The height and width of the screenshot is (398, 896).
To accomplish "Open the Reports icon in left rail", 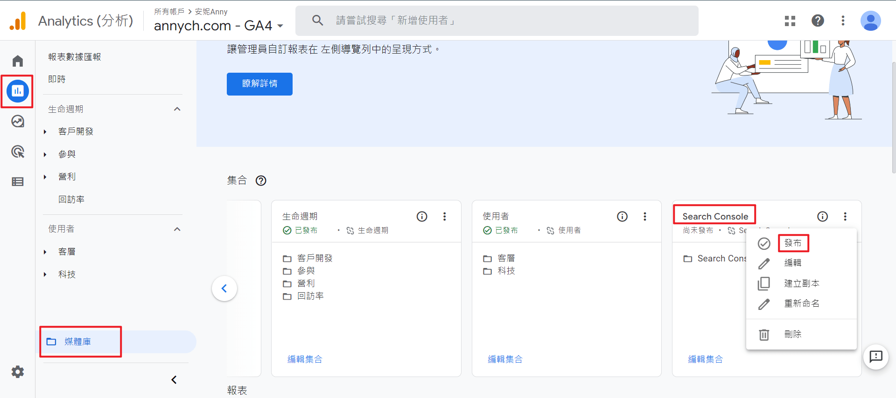I will [x=18, y=91].
